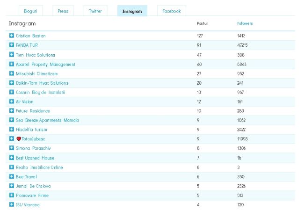Viewport: 304px width, 211px height.
Task: Open Sea Breeze Apartments Mamaia link
Action: pos(47,120)
